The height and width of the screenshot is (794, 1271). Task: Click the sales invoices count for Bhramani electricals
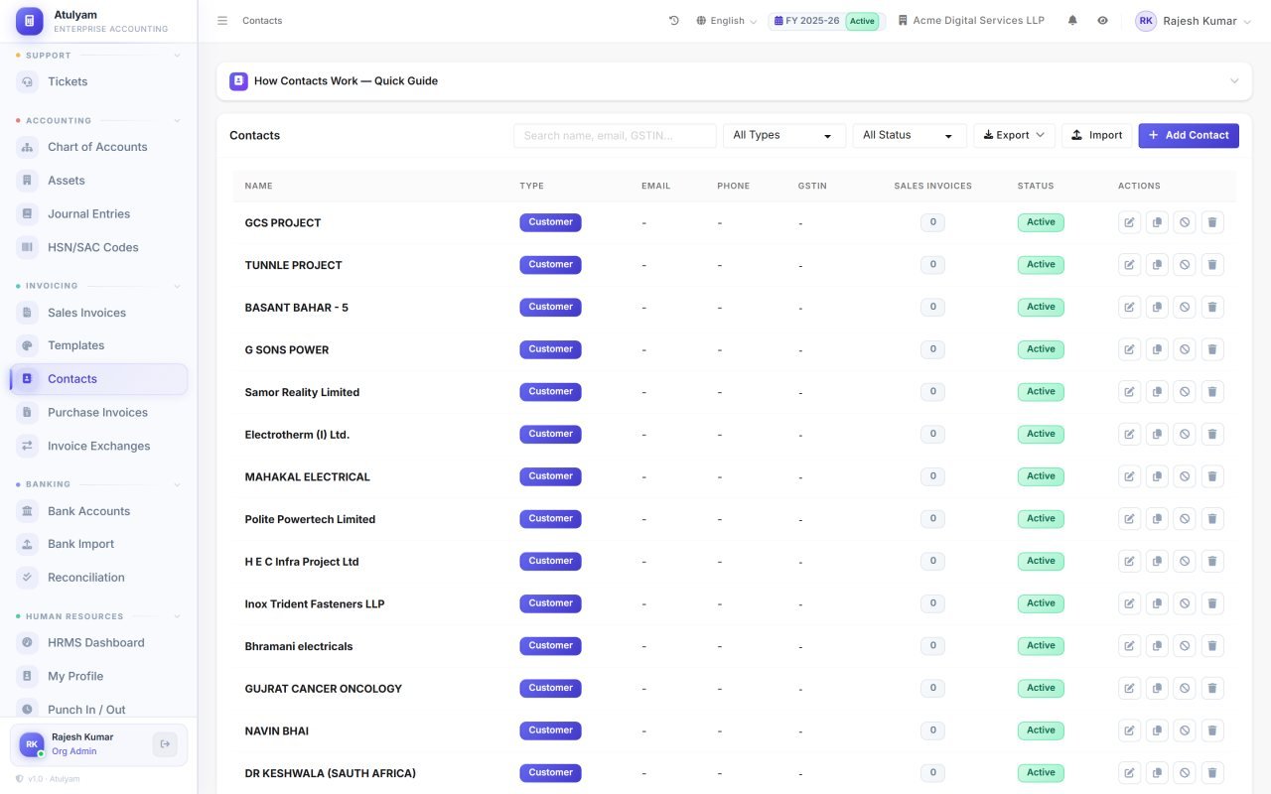click(932, 646)
